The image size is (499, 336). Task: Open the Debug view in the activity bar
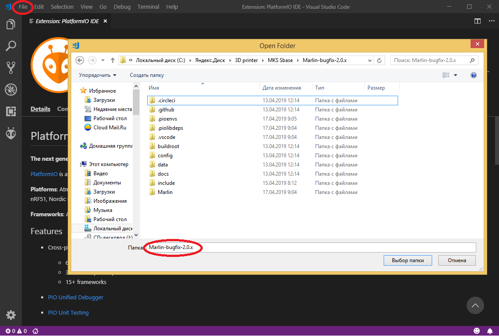click(11, 90)
